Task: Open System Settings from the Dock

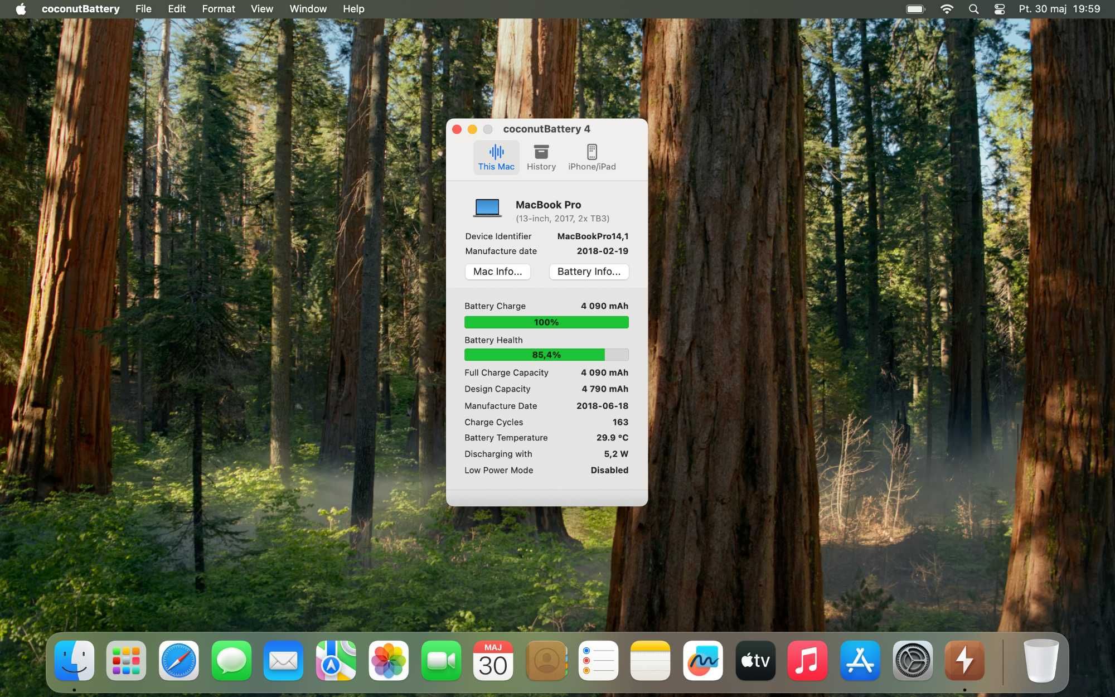Action: [913, 661]
